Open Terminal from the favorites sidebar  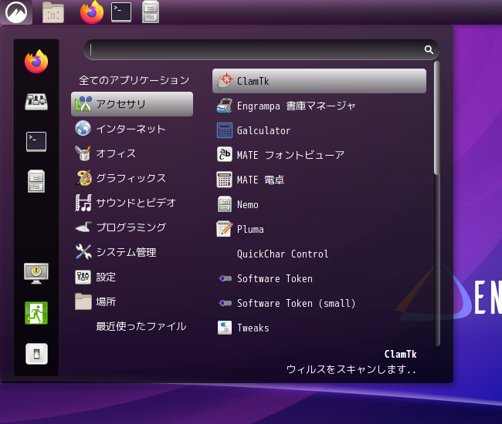(x=36, y=142)
